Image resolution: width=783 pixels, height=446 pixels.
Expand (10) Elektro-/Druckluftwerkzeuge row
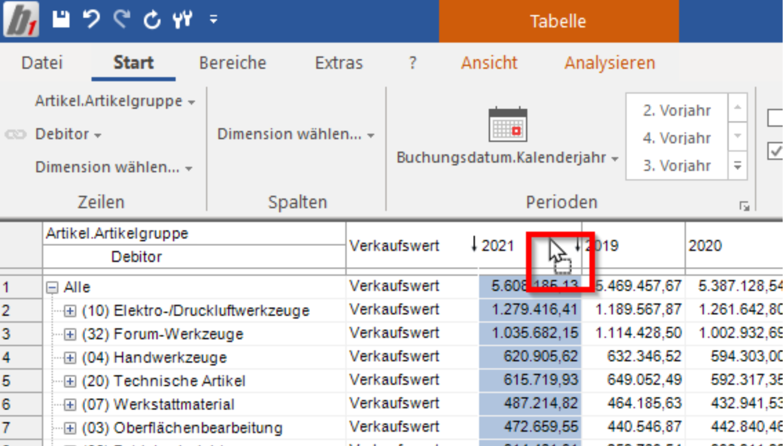[70, 311]
